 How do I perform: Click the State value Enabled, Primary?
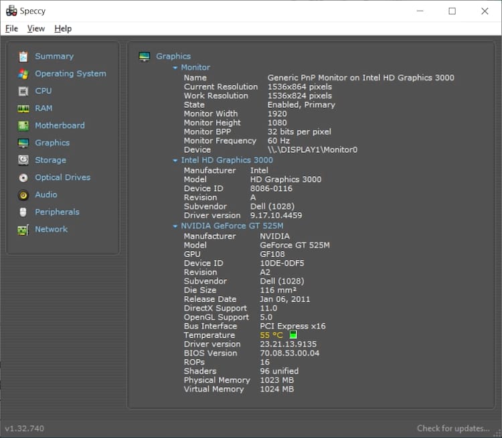[301, 104]
